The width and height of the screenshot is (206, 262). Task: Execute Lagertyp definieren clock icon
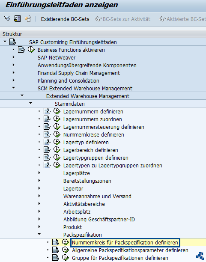coord(57,142)
